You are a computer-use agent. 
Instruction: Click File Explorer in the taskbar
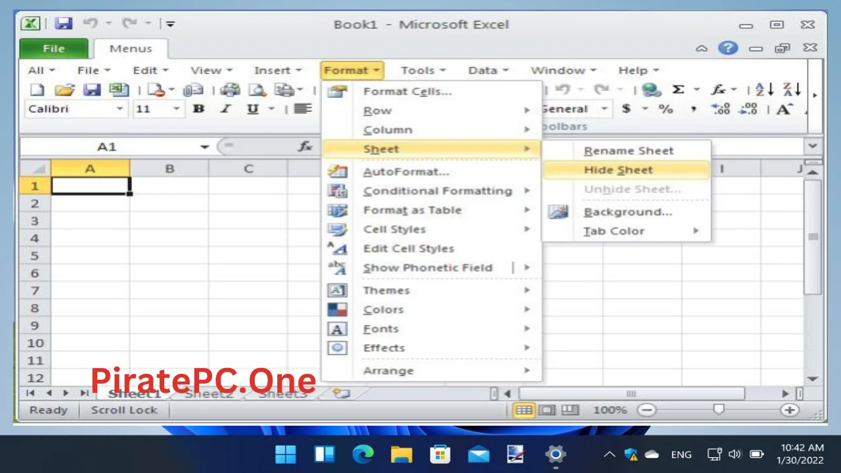click(x=401, y=454)
